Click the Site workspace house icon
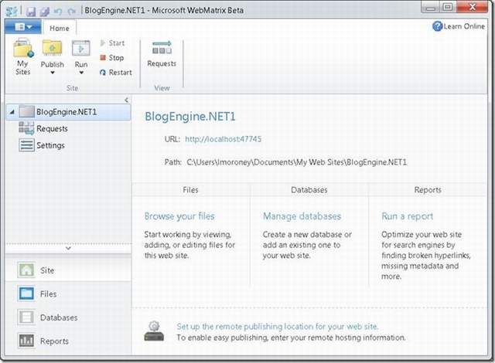This screenshot has width=495, height=363. 26,270
